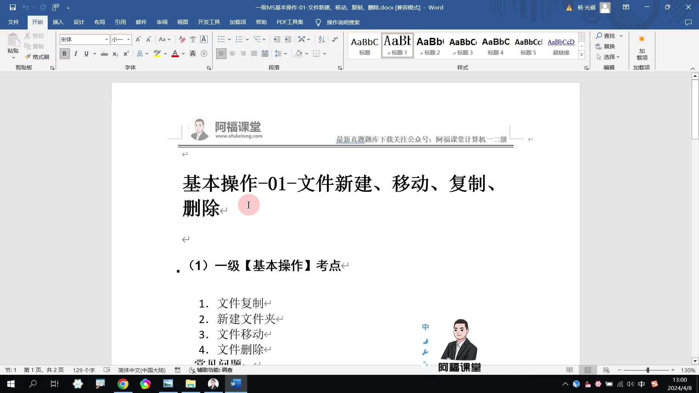Open the Styles pane launcher
Image resolution: width=699 pixels, height=393 pixels.
(586, 68)
